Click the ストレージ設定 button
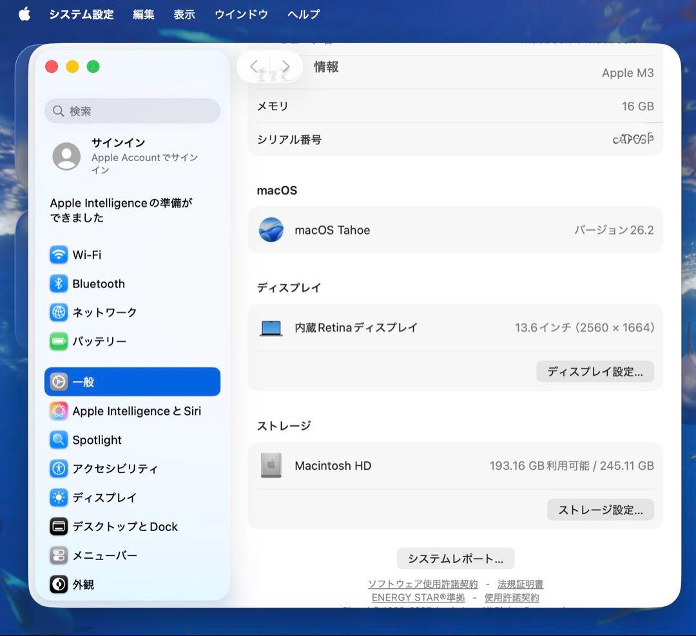The height and width of the screenshot is (636, 696). [599, 509]
